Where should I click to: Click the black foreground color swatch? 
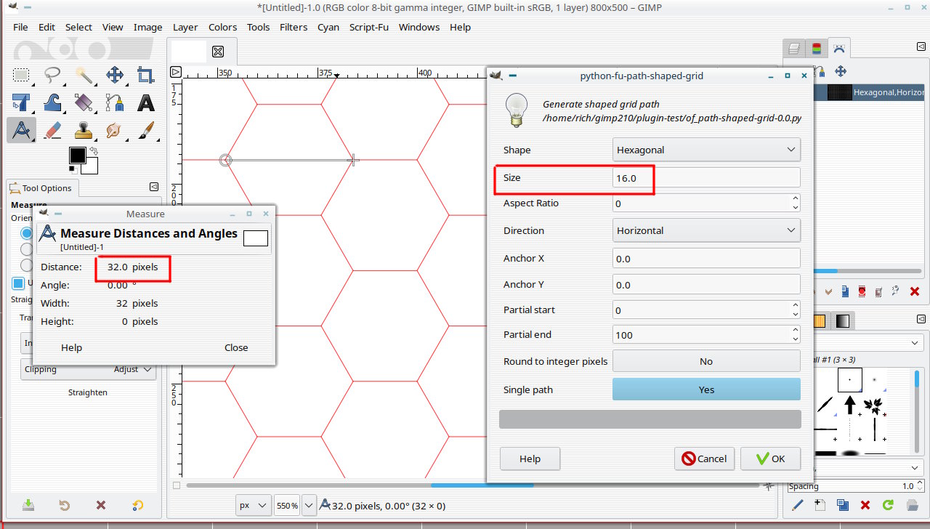point(77,155)
